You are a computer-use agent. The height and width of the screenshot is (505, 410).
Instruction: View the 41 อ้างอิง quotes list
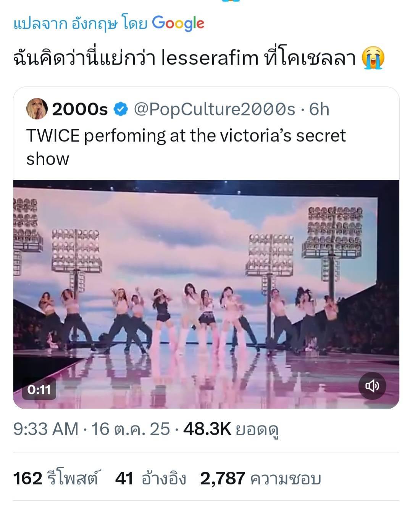151,479
